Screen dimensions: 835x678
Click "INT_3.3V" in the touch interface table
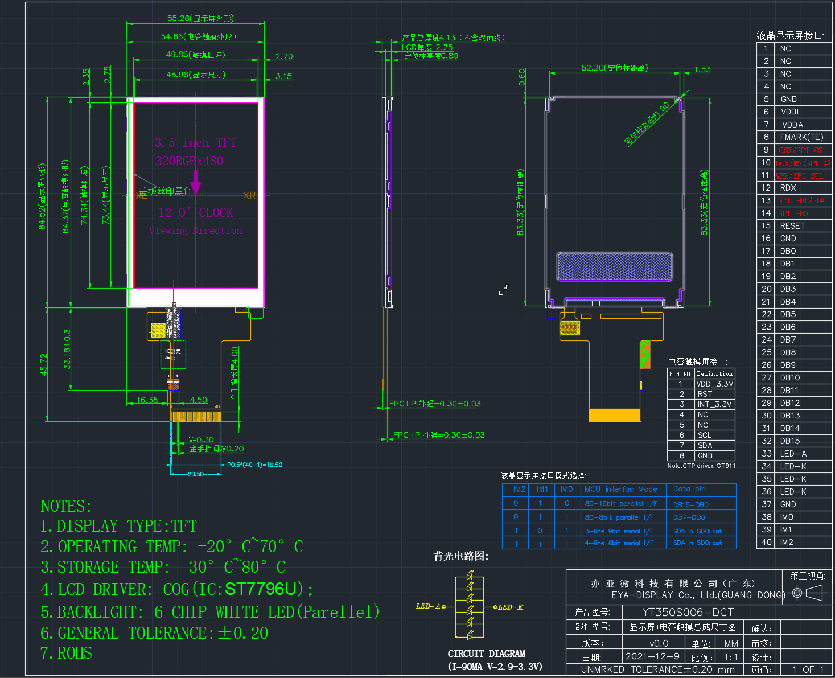pyautogui.click(x=715, y=405)
